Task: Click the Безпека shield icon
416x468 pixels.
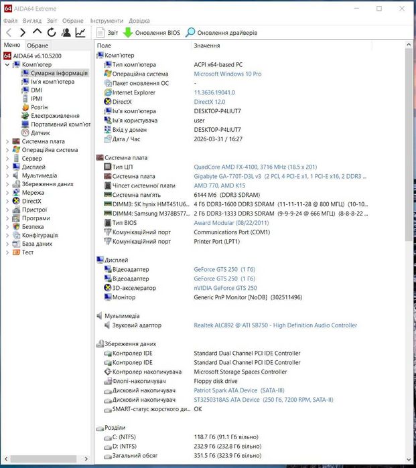Action: click(x=17, y=227)
